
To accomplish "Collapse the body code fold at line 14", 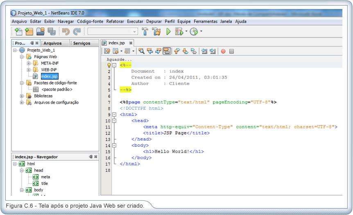I will tap(114, 146).
